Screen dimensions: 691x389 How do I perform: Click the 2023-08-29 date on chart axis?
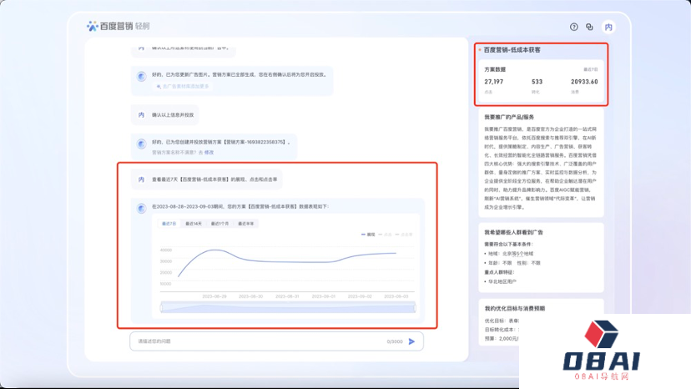(x=214, y=296)
